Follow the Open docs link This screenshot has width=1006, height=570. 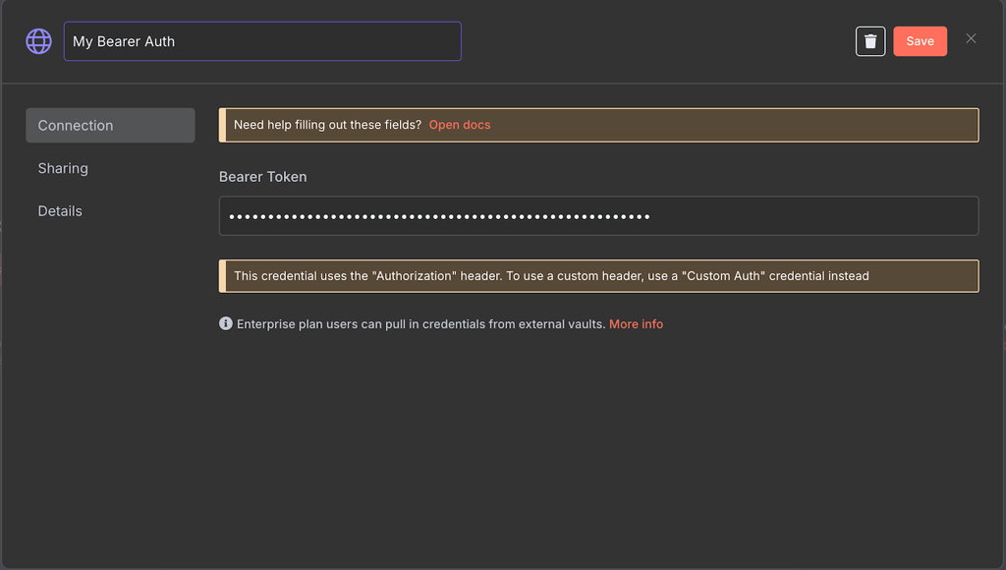click(x=460, y=125)
